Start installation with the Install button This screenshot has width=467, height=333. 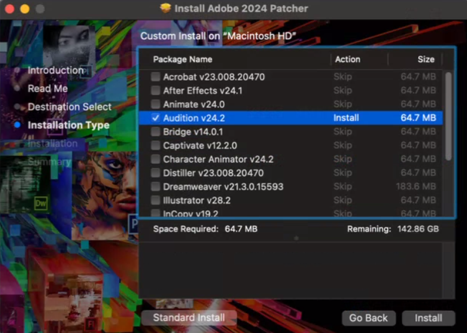[x=429, y=318]
